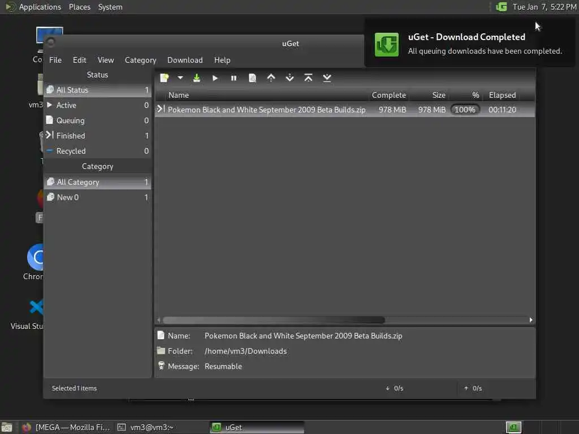Click Selected 1 items status text

coord(74,388)
